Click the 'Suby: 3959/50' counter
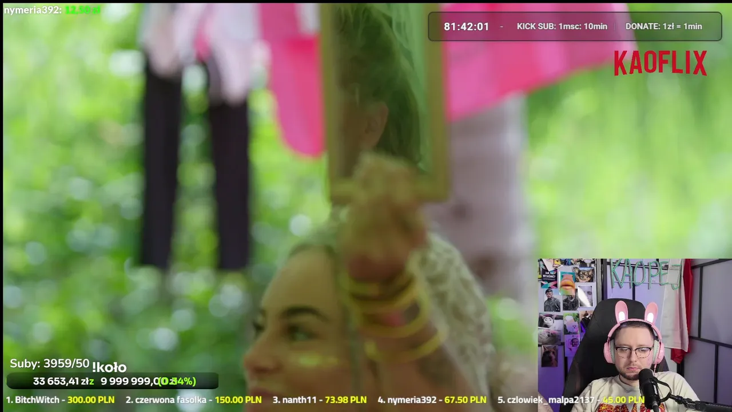 tap(50, 363)
